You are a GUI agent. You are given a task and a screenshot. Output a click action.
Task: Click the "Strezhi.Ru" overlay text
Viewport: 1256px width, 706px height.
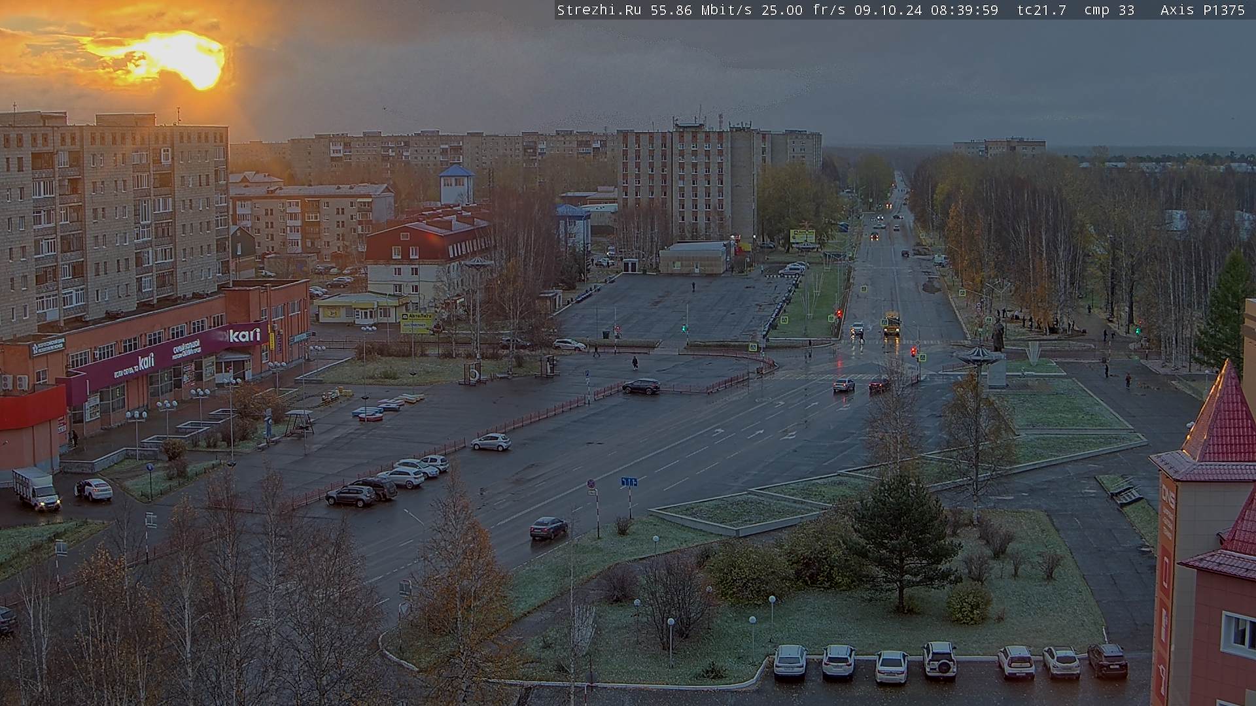coord(599,10)
